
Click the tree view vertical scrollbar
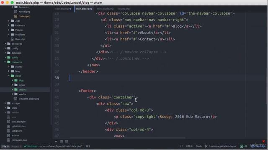pyautogui.click(x=51, y=80)
